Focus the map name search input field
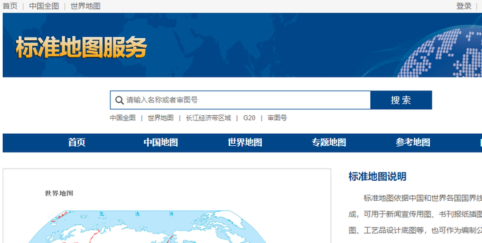482x243 pixels. [x=240, y=100]
